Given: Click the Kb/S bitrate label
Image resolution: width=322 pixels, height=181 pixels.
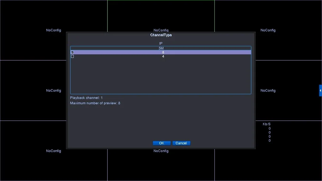Looking at the screenshot, I should [x=267, y=124].
